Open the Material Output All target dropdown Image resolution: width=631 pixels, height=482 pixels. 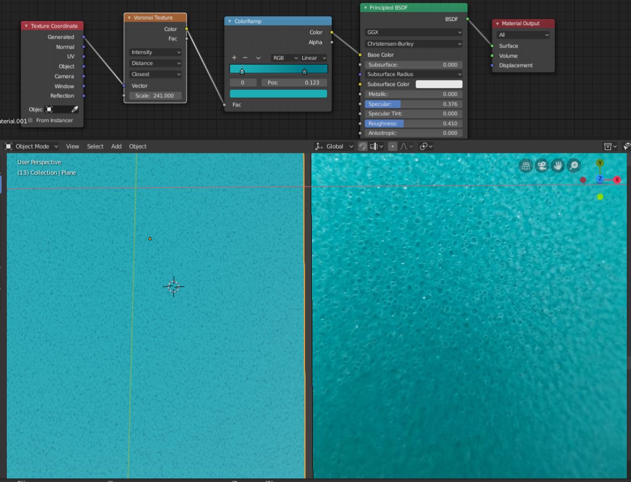523,35
